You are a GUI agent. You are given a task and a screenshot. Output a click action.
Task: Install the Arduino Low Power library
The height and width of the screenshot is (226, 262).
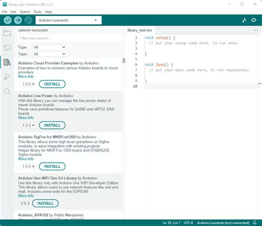point(52,125)
